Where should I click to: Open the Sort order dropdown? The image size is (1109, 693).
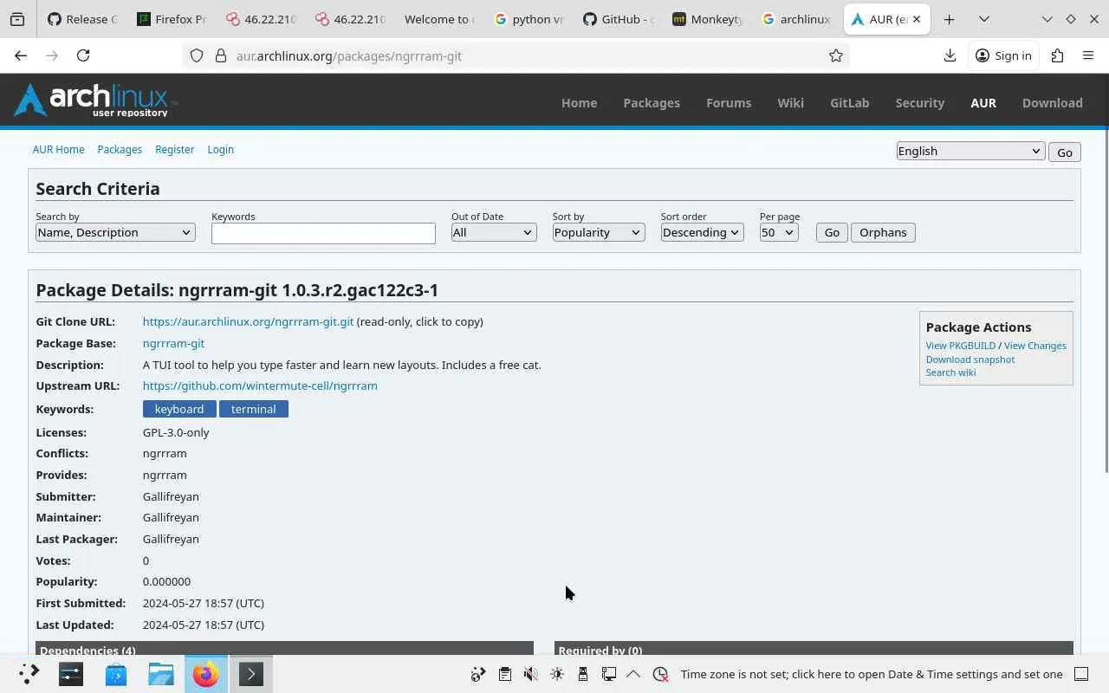[702, 232]
